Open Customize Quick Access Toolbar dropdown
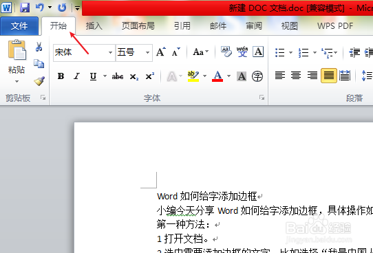The width and height of the screenshot is (373, 253). point(77,8)
